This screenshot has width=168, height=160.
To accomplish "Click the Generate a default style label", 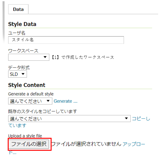I will (x=31, y=94).
